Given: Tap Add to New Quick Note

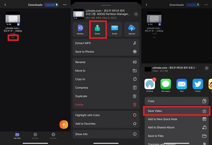Looking at the screenshot, I should tap(177, 119).
